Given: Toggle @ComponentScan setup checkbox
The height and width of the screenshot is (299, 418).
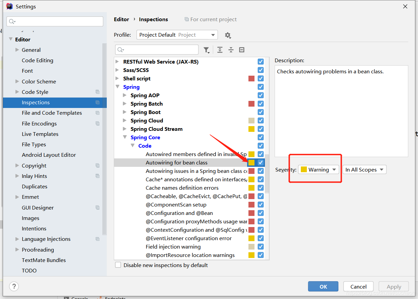Looking at the screenshot, I should pos(261,204).
